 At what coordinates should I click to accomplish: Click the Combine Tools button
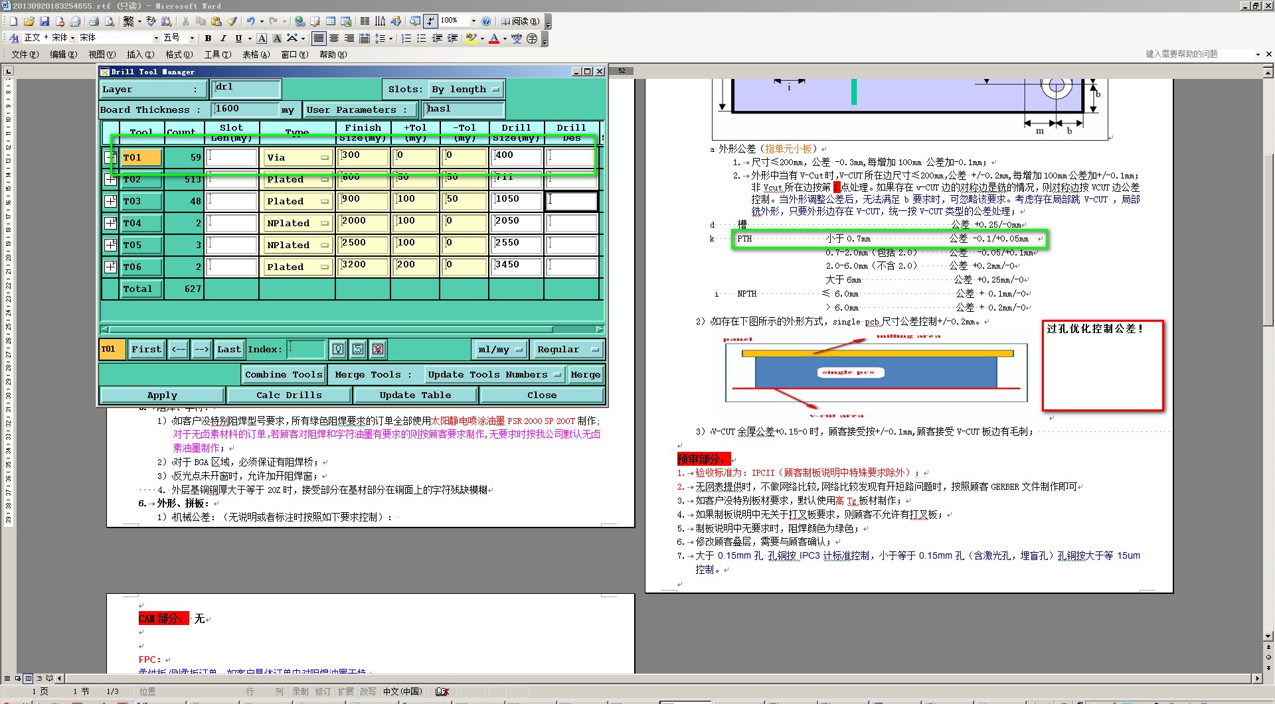point(284,374)
